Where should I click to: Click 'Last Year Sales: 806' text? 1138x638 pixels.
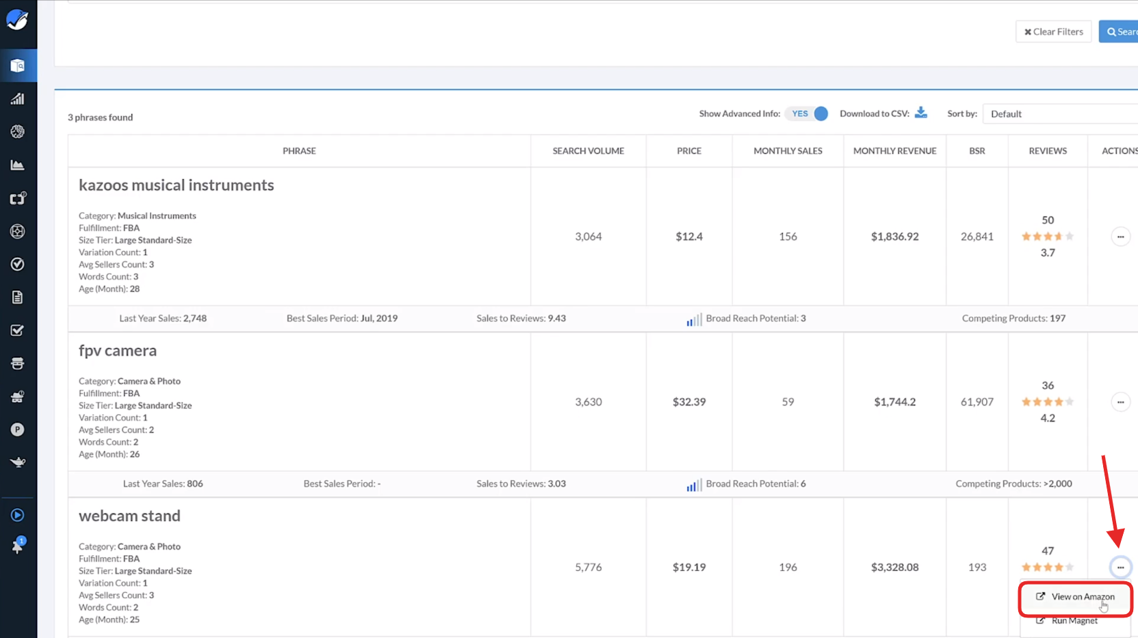(163, 484)
